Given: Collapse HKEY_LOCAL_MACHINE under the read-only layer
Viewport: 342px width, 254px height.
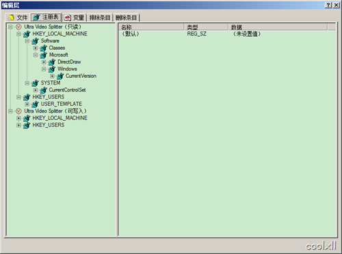Looking at the screenshot, I should click(x=18, y=34).
